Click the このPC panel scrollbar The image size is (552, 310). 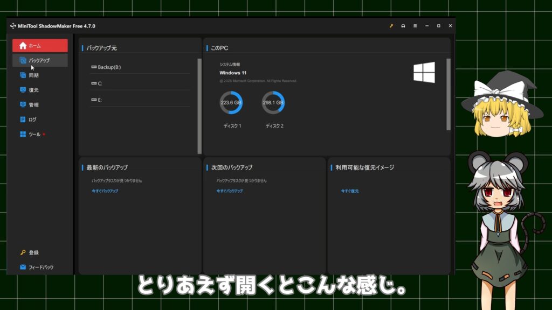click(x=448, y=94)
